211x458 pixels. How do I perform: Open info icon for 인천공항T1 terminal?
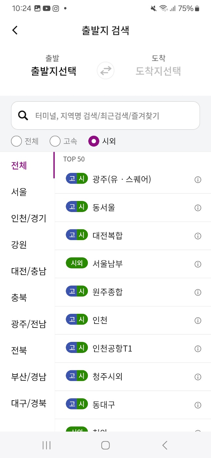tap(198, 349)
